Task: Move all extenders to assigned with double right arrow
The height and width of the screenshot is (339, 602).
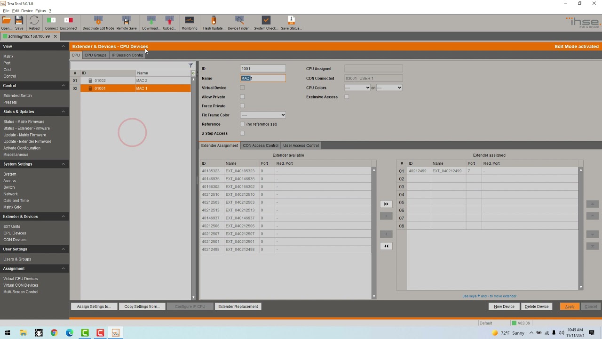Action: tap(386, 204)
